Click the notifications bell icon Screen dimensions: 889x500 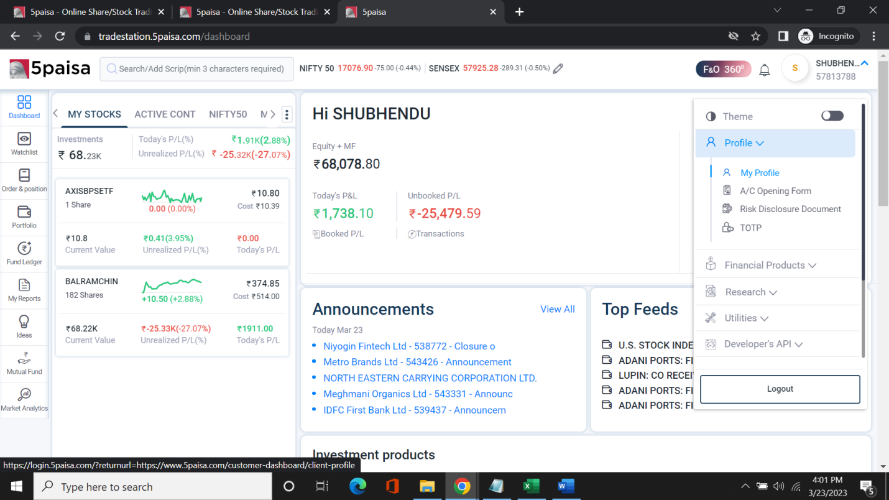(765, 70)
